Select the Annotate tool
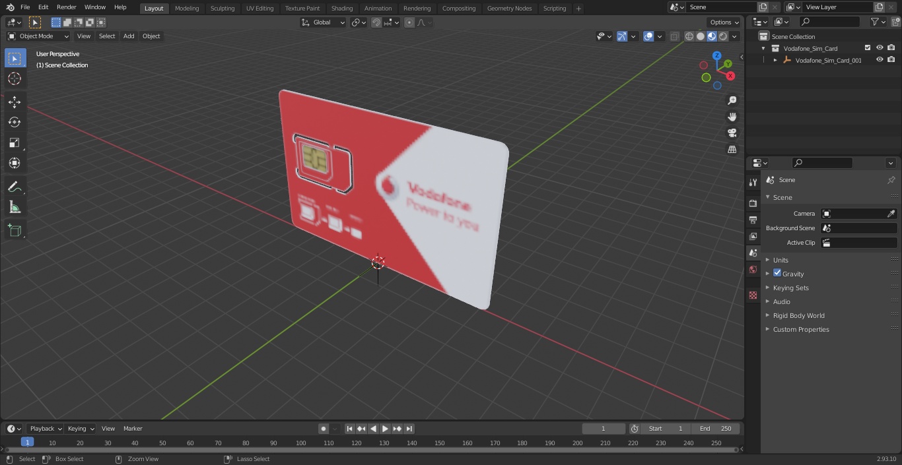This screenshot has height=465, width=902. click(x=15, y=187)
